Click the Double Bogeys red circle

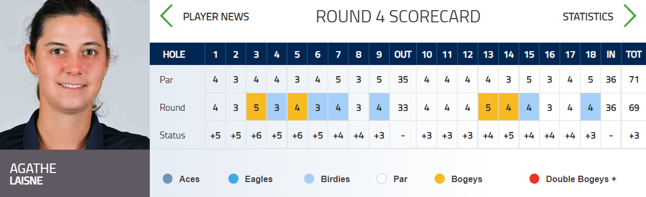[534, 179]
